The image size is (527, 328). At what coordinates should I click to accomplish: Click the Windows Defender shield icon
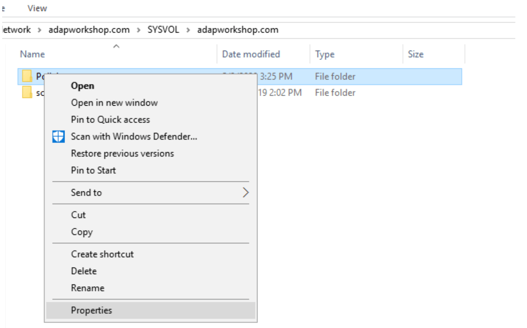click(x=58, y=137)
